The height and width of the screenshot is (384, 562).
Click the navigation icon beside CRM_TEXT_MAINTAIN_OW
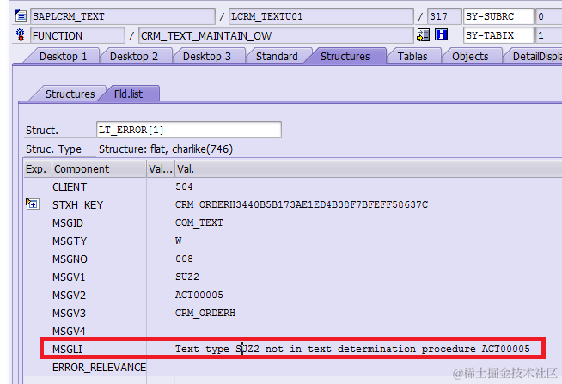tap(424, 35)
